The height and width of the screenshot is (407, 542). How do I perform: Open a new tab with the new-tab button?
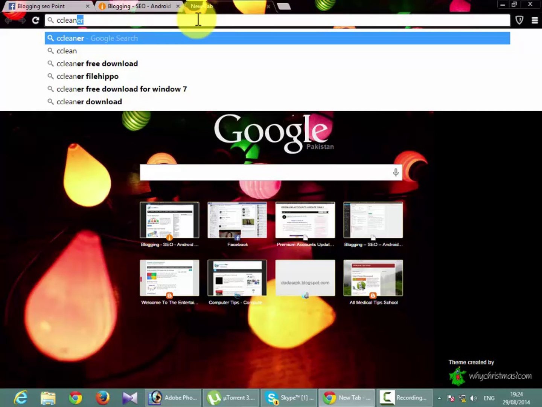click(283, 6)
